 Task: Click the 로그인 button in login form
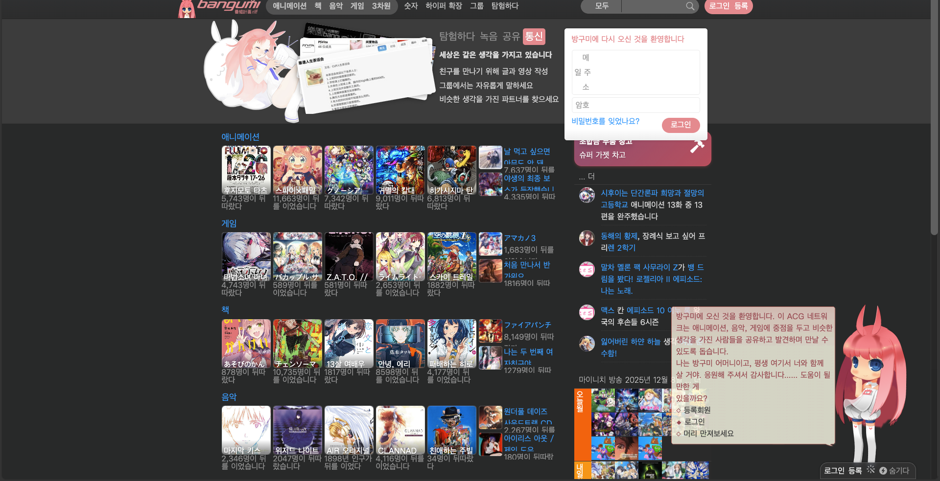pyautogui.click(x=681, y=125)
